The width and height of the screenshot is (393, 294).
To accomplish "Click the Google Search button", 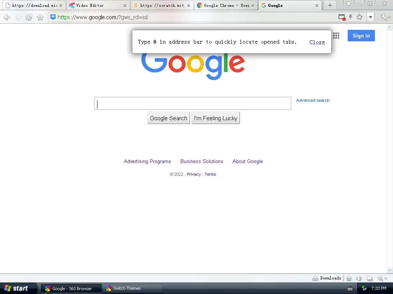I will coord(169,118).
